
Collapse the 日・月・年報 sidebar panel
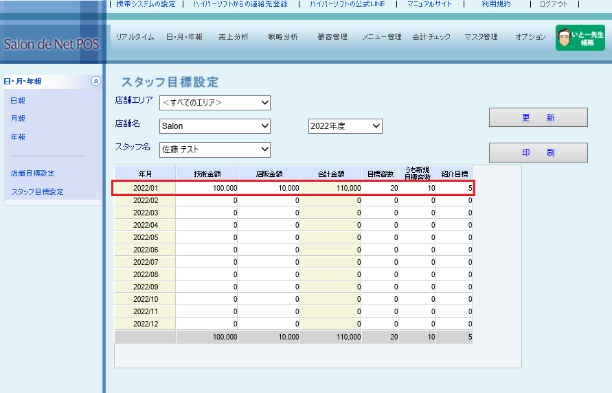(x=96, y=81)
